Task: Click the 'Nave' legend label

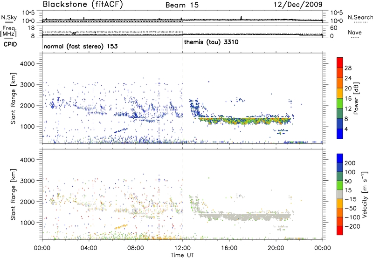Action: pyautogui.click(x=355, y=33)
